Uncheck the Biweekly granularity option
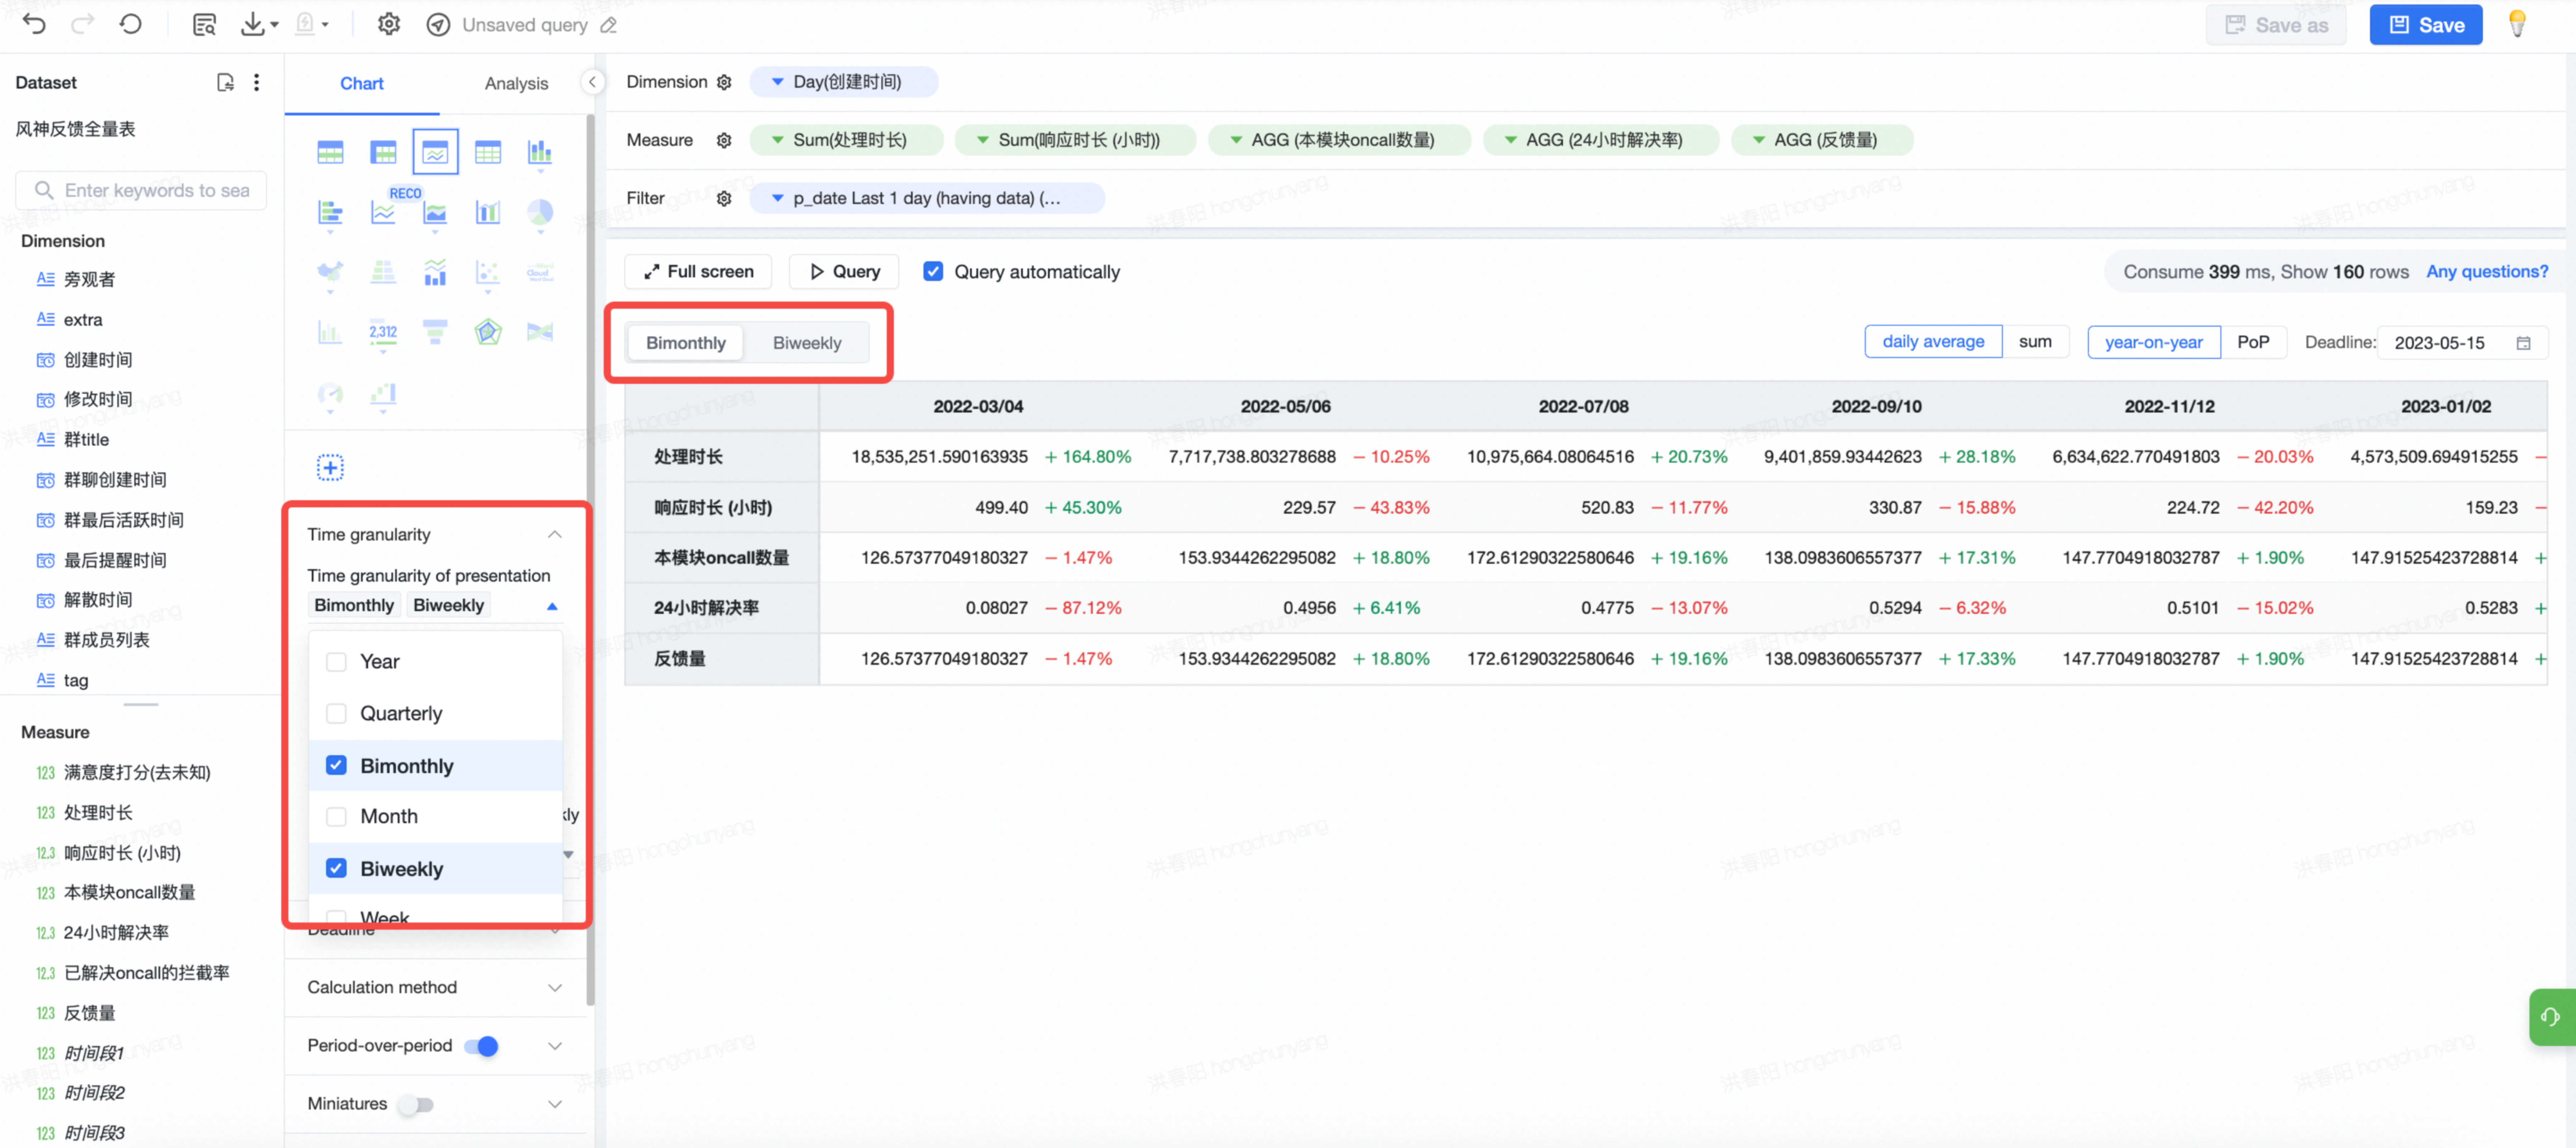 pyautogui.click(x=336, y=868)
